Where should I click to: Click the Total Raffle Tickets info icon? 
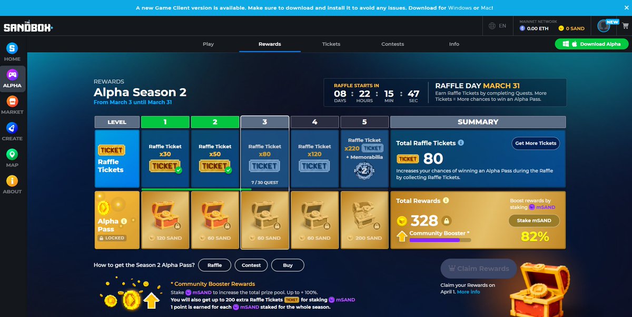coord(461,143)
